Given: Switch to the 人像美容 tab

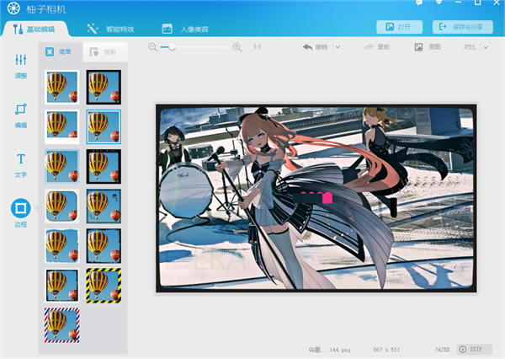Looking at the screenshot, I should point(185,29).
